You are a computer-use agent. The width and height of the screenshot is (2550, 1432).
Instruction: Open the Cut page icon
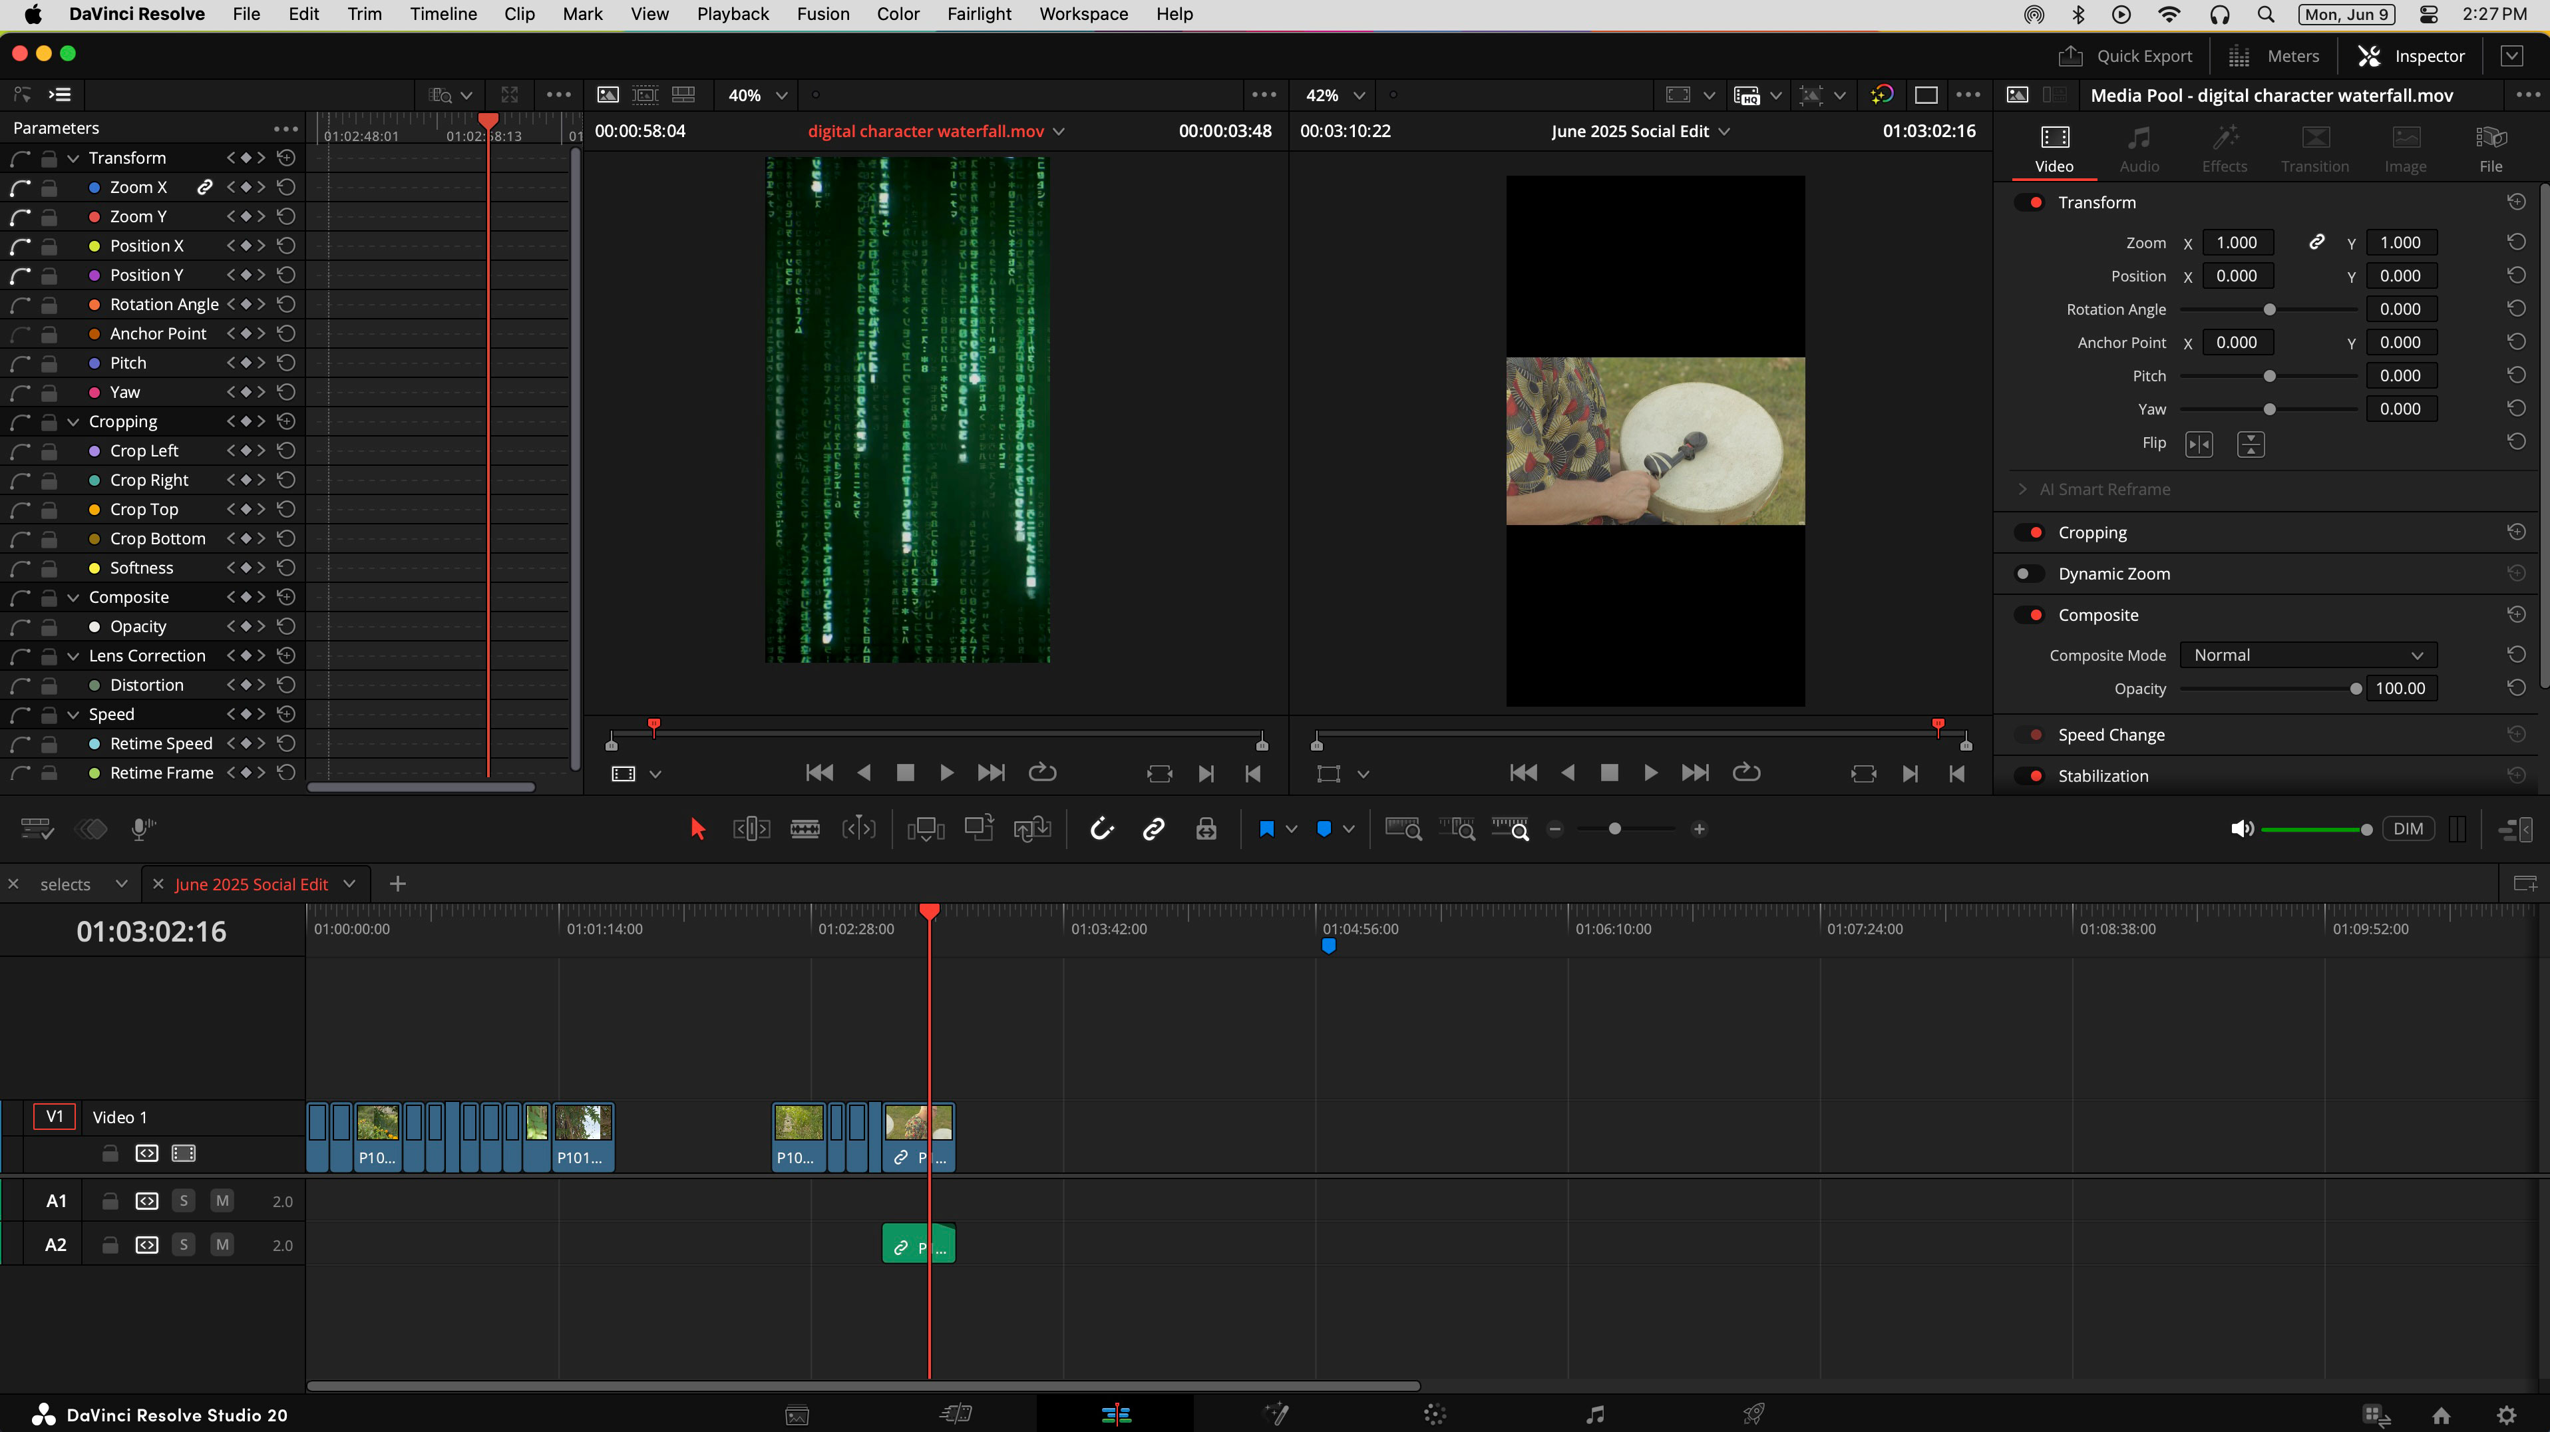click(956, 1414)
